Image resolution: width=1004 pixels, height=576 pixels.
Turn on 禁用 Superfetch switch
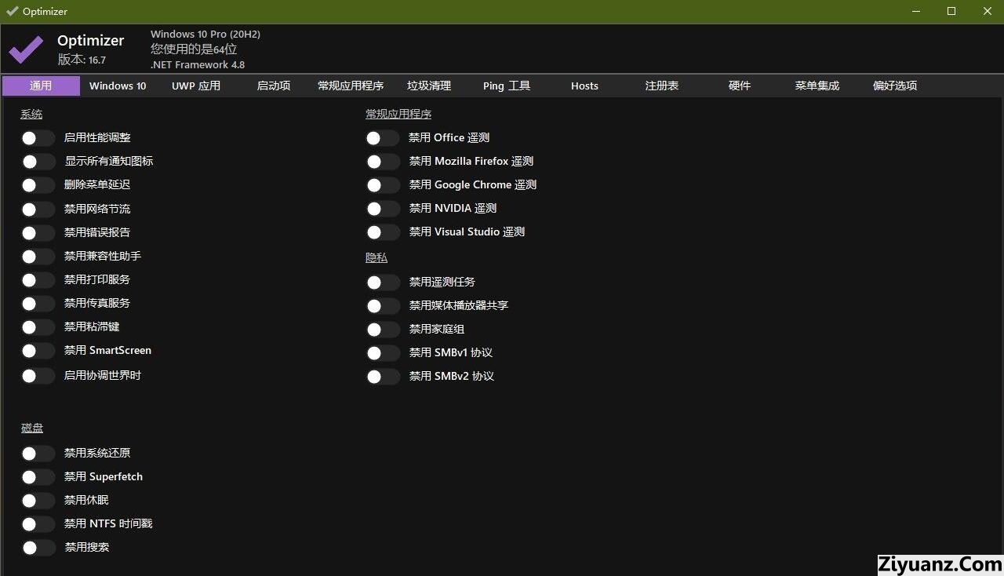(38, 477)
